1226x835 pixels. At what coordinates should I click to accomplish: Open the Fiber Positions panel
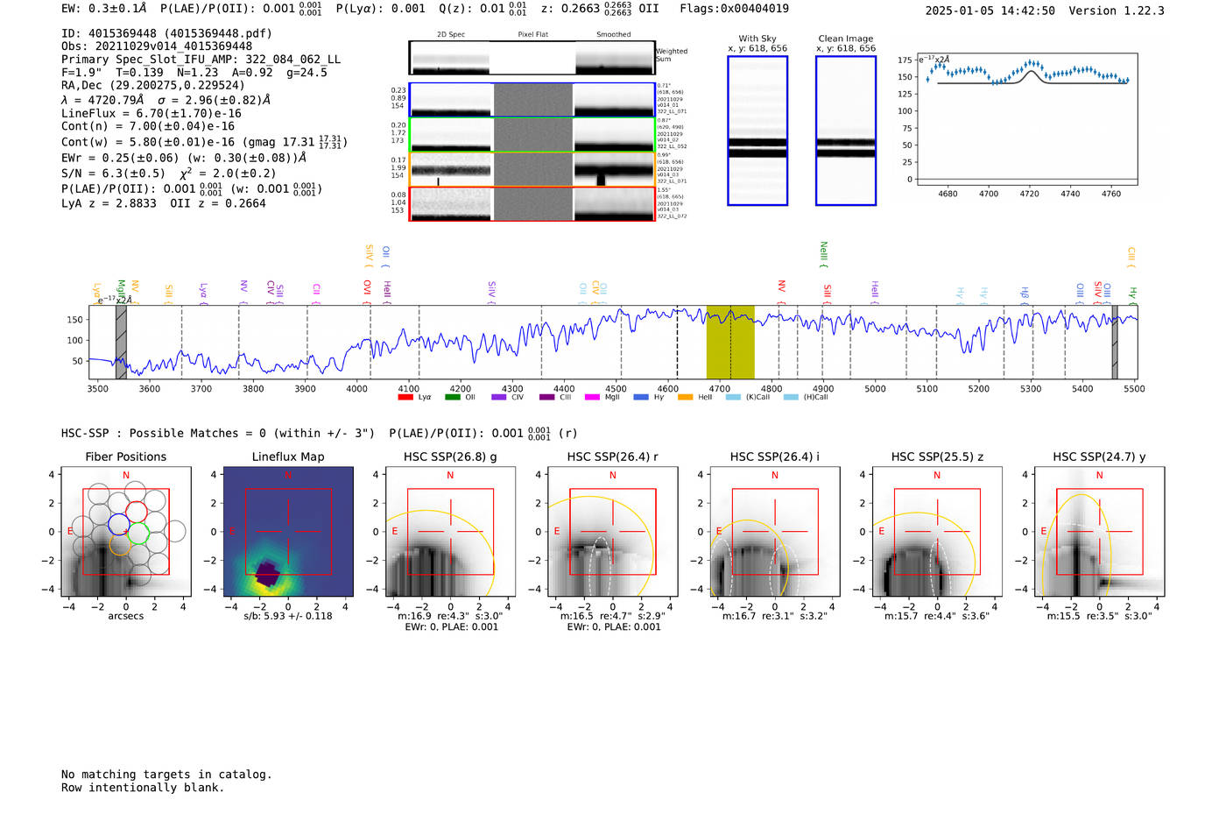coord(126,532)
